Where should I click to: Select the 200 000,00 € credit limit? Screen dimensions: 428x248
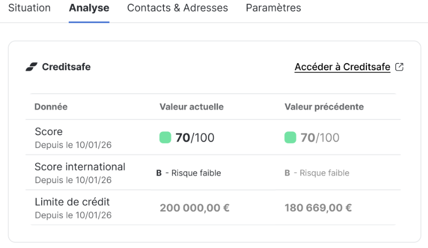(x=194, y=208)
